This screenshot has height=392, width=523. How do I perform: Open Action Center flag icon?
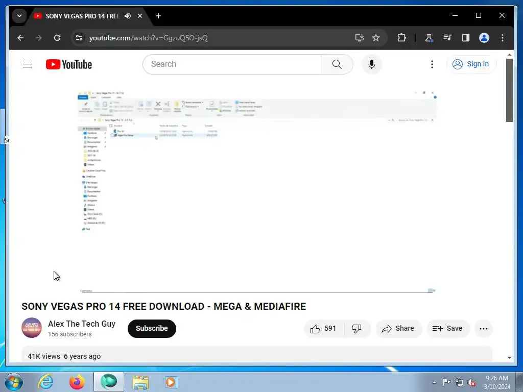tap(446, 382)
